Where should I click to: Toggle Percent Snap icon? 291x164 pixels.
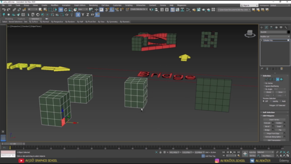pyautogui.click(x=117, y=10)
